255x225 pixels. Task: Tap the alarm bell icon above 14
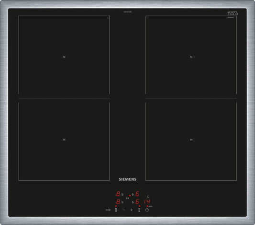148,197
